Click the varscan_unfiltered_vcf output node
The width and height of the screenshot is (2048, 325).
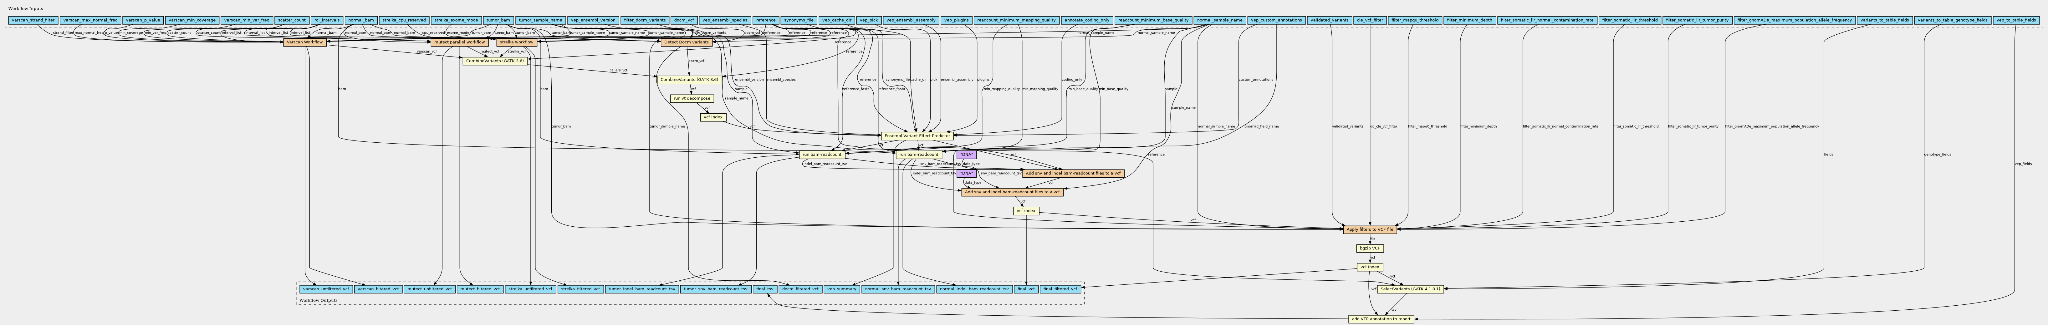coord(326,289)
